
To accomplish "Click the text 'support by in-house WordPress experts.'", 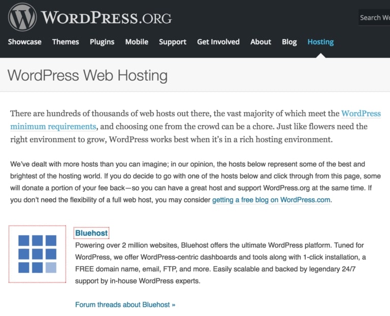I will 138,281.
